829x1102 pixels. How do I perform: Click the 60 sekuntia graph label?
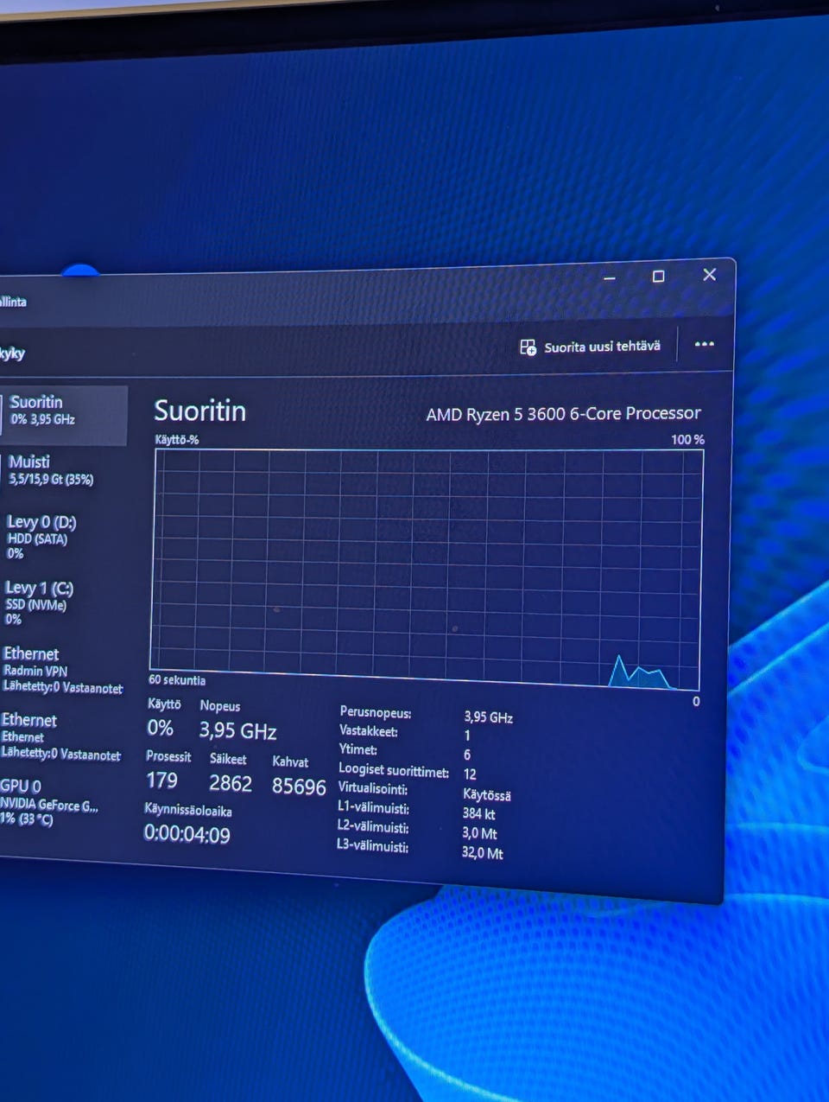tap(177, 680)
